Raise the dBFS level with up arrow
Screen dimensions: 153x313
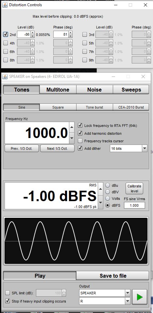(x=101, y=189)
